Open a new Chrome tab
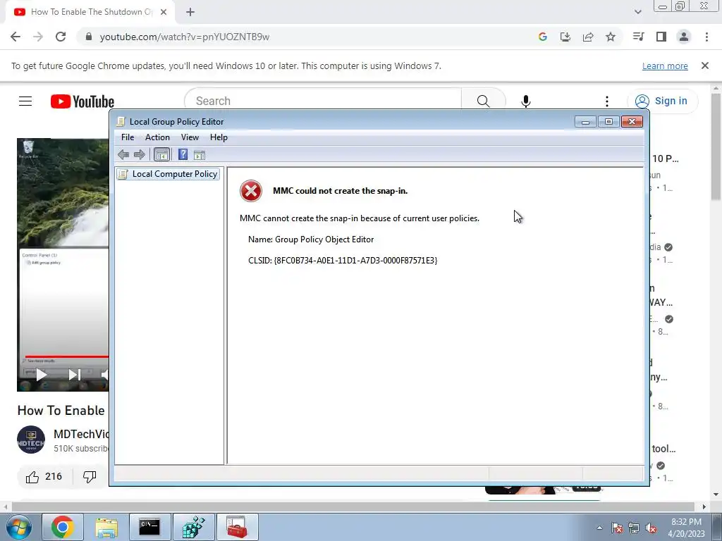The image size is (722, 541). [x=190, y=13]
